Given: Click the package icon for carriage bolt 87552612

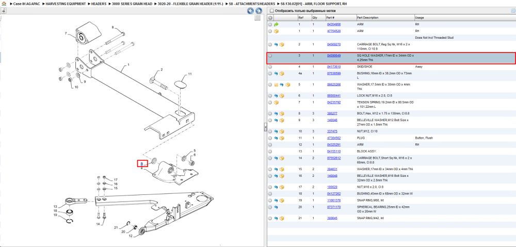Looking at the screenshot, I should coord(282,158).
